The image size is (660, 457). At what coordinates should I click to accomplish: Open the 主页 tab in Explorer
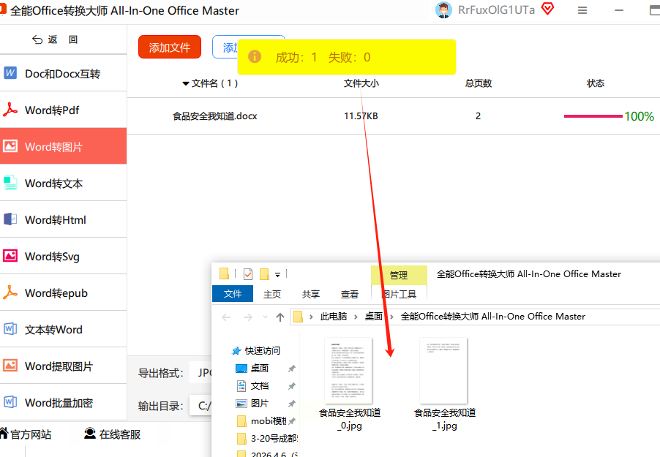[272, 294]
